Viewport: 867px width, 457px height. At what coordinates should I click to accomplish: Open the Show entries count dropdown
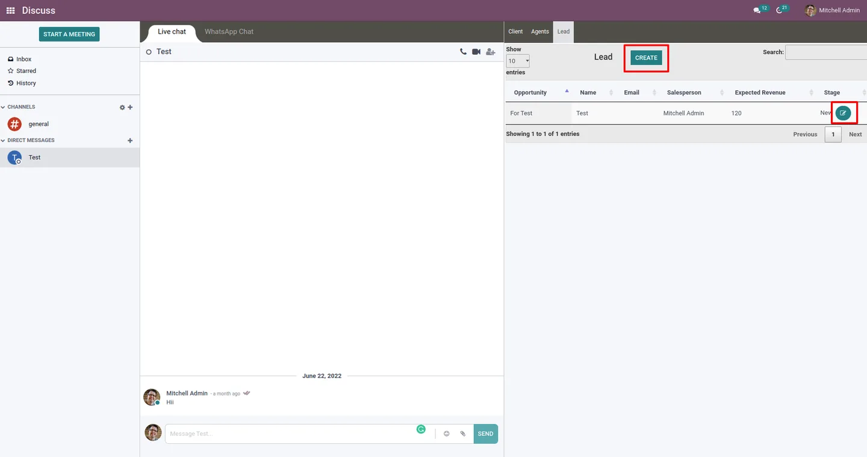[x=518, y=61]
